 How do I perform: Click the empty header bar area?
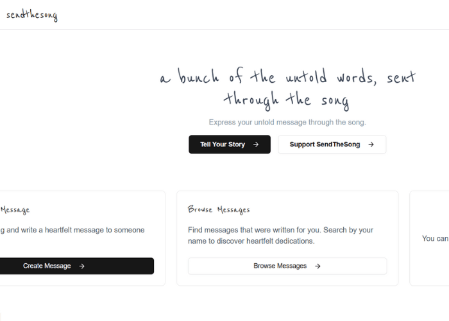[x=257, y=15]
